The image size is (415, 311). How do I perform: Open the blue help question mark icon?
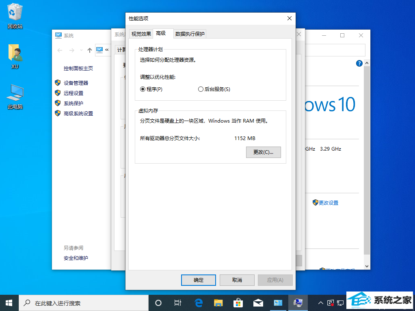click(359, 63)
